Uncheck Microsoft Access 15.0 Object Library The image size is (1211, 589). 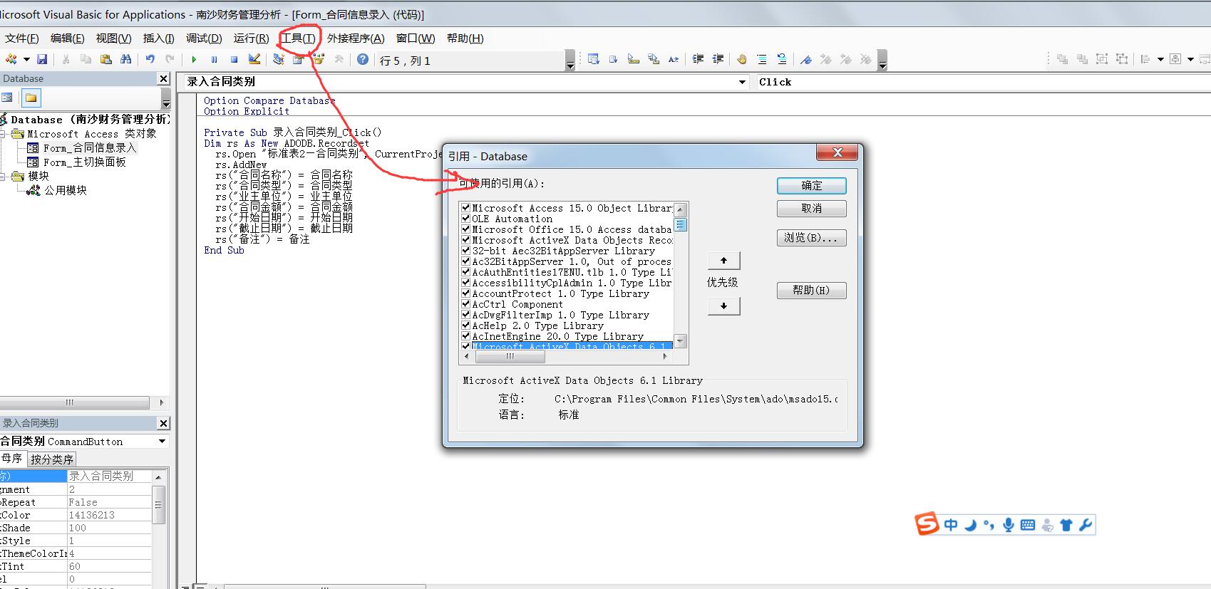pyautogui.click(x=465, y=208)
